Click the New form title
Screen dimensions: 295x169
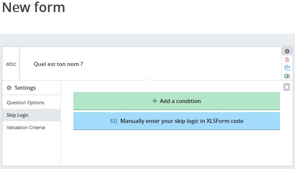tap(33, 7)
